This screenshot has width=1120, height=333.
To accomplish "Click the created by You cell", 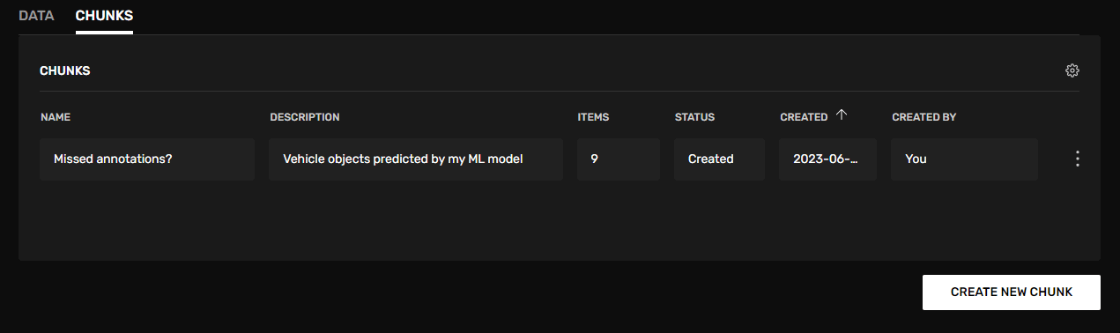I will pos(964,159).
